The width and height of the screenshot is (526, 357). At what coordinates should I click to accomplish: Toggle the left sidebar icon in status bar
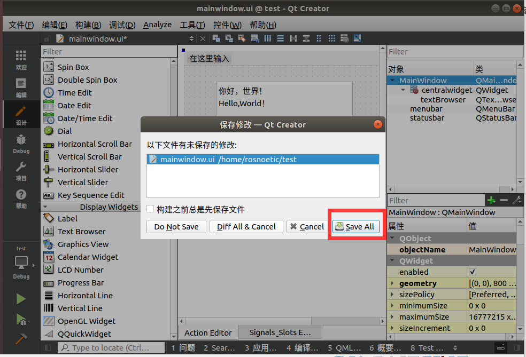click(48, 347)
